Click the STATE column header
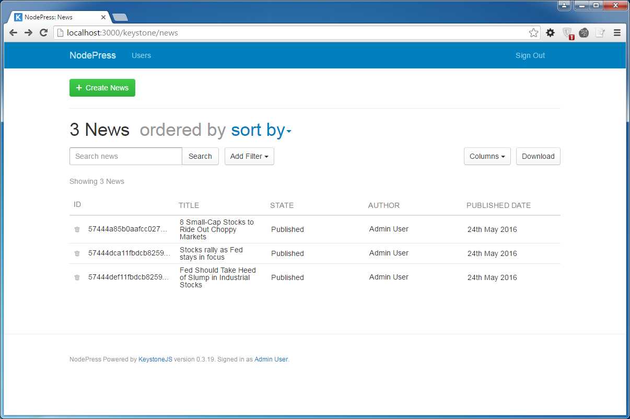Viewport: 630px width, 419px height. click(x=282, y=205)
